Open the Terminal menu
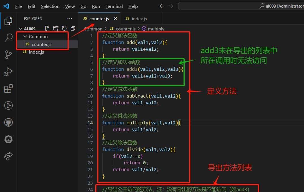 point(114,6)
